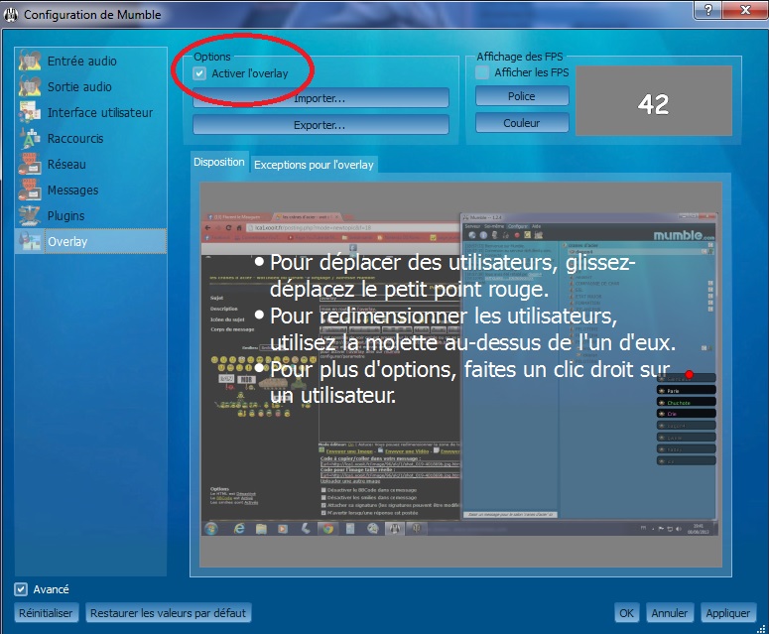Select the Raccourcis icon
The height and width of the screenshot is (634, 769).
pos(30,138)
